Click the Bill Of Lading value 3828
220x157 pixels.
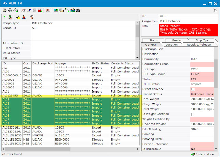202,129
